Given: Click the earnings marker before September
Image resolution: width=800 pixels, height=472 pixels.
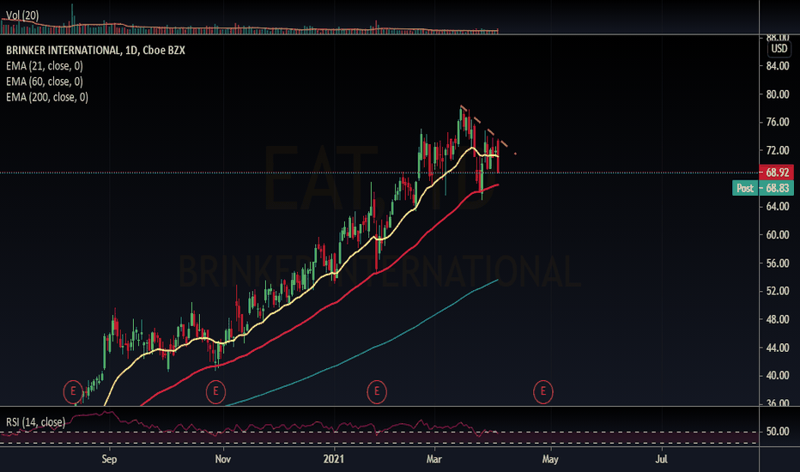Looking at the screenshot, I should click(x=73, y=391).
